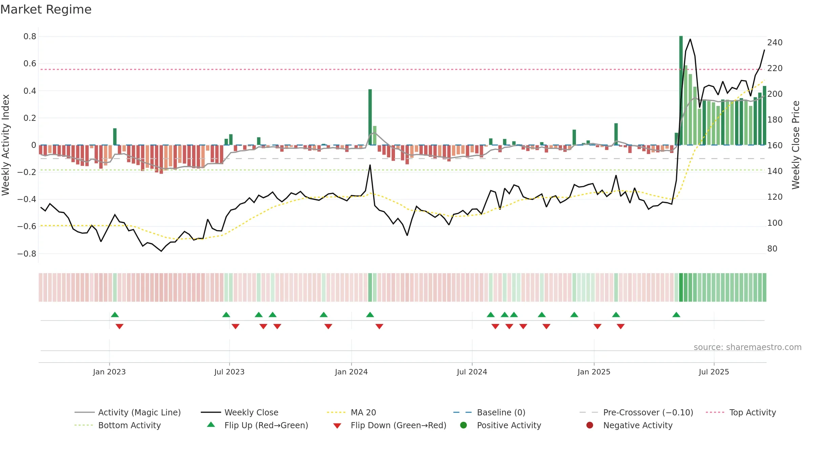
Task: Click the Jan 2024 x-axis label
Action: [351, 372]
